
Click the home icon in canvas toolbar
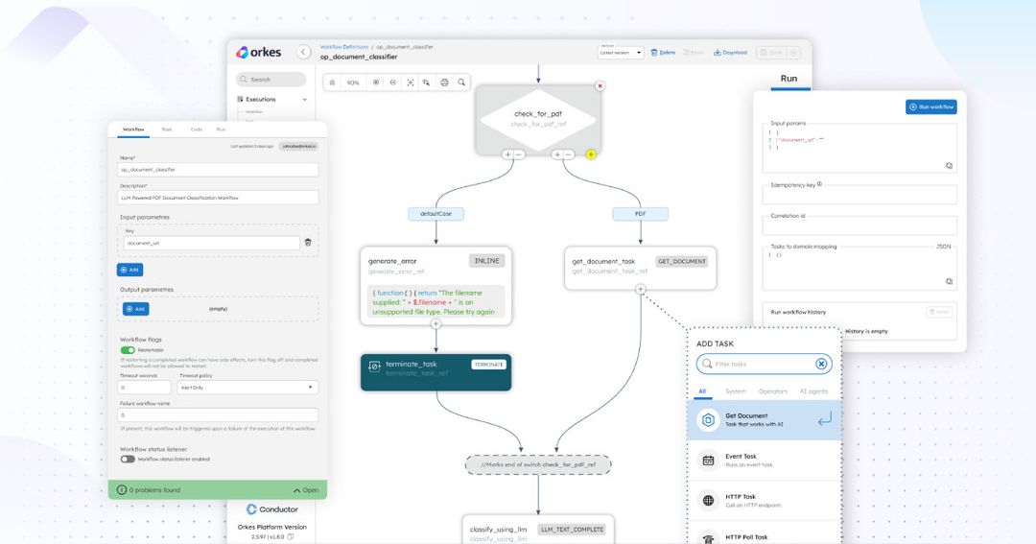click(332, 83)
